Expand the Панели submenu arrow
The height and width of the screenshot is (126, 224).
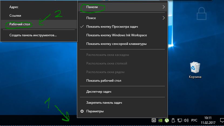tap(164, 7)
